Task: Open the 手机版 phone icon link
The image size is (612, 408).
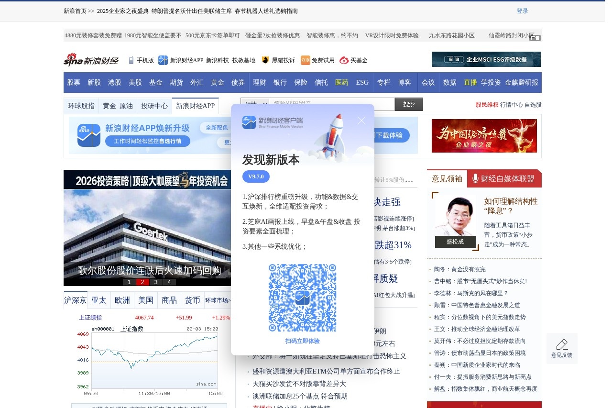Action: point(131,60)
